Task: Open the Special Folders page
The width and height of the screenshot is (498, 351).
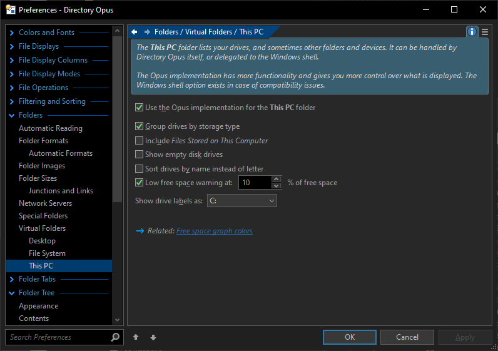Action: pyautogui.click(x=43, y=216)
